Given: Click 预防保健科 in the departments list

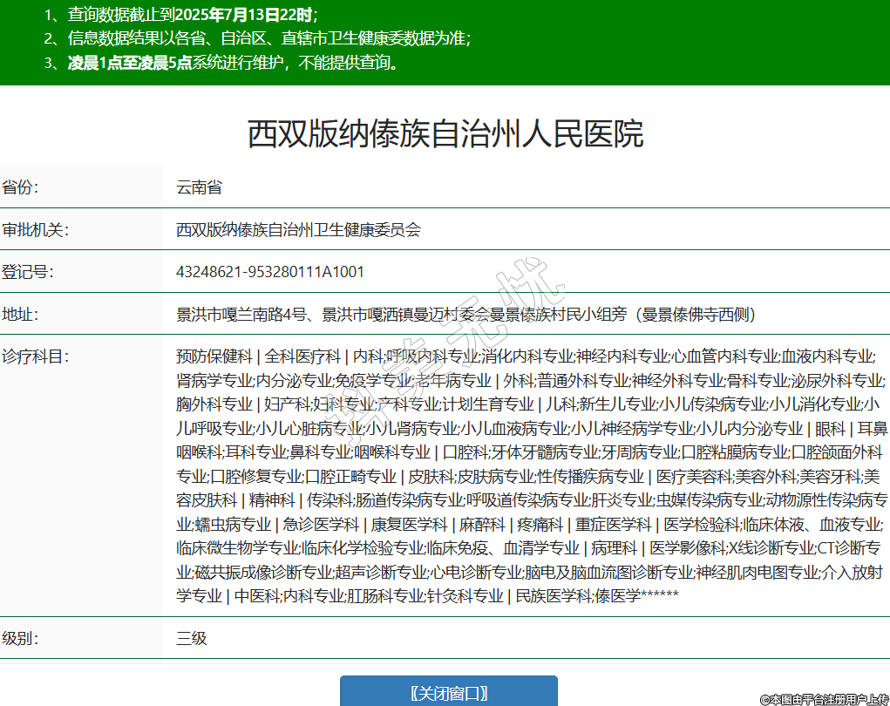Looking at the screenshot, I should point(214,356).
